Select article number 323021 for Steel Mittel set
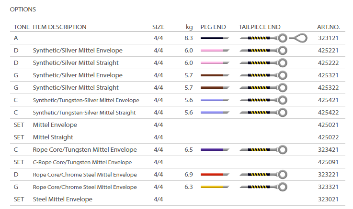Image resolution: width=353 pixels, height=209 pixels. pyautogui.click(x=328, y=199)
